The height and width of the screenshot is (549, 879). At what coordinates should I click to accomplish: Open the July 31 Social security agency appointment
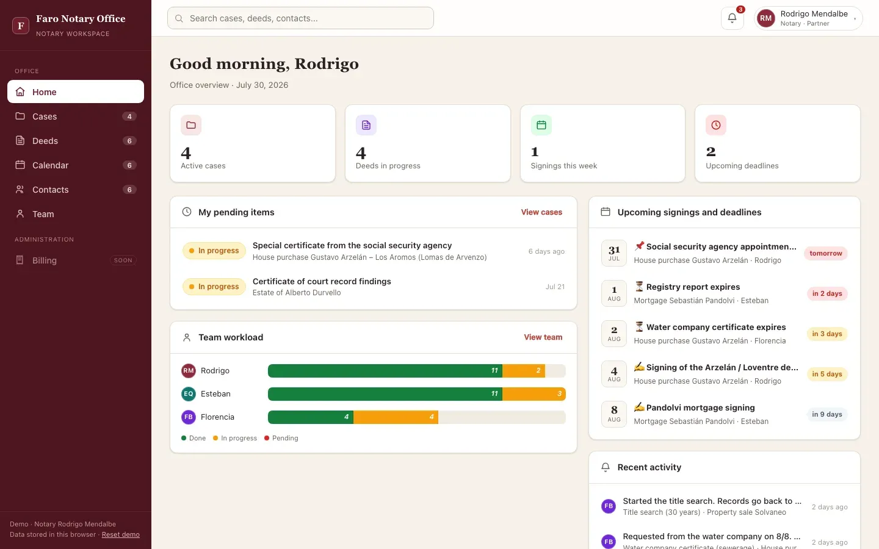(725, 253)
